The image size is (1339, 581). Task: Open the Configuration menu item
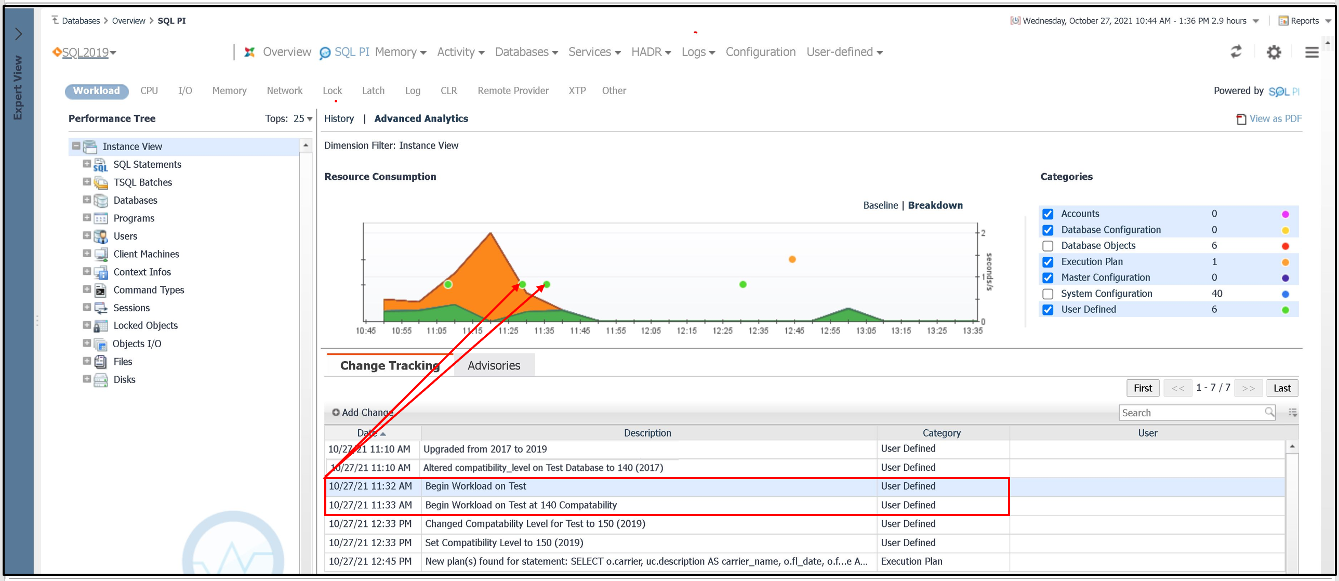pos(761,52)
